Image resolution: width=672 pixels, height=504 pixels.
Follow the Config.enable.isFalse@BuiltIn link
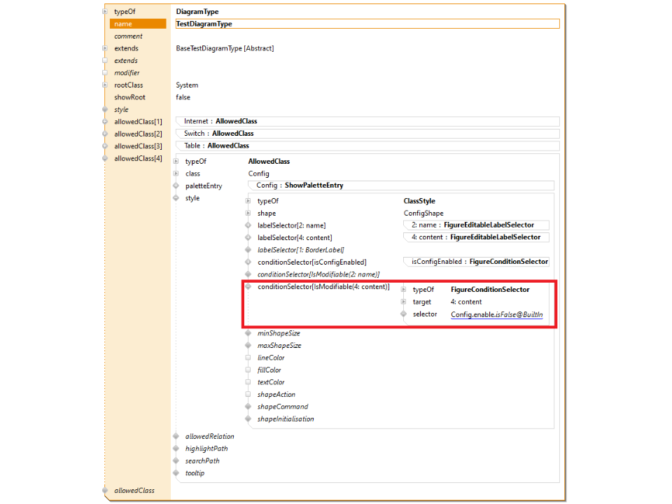pos(496,314)
